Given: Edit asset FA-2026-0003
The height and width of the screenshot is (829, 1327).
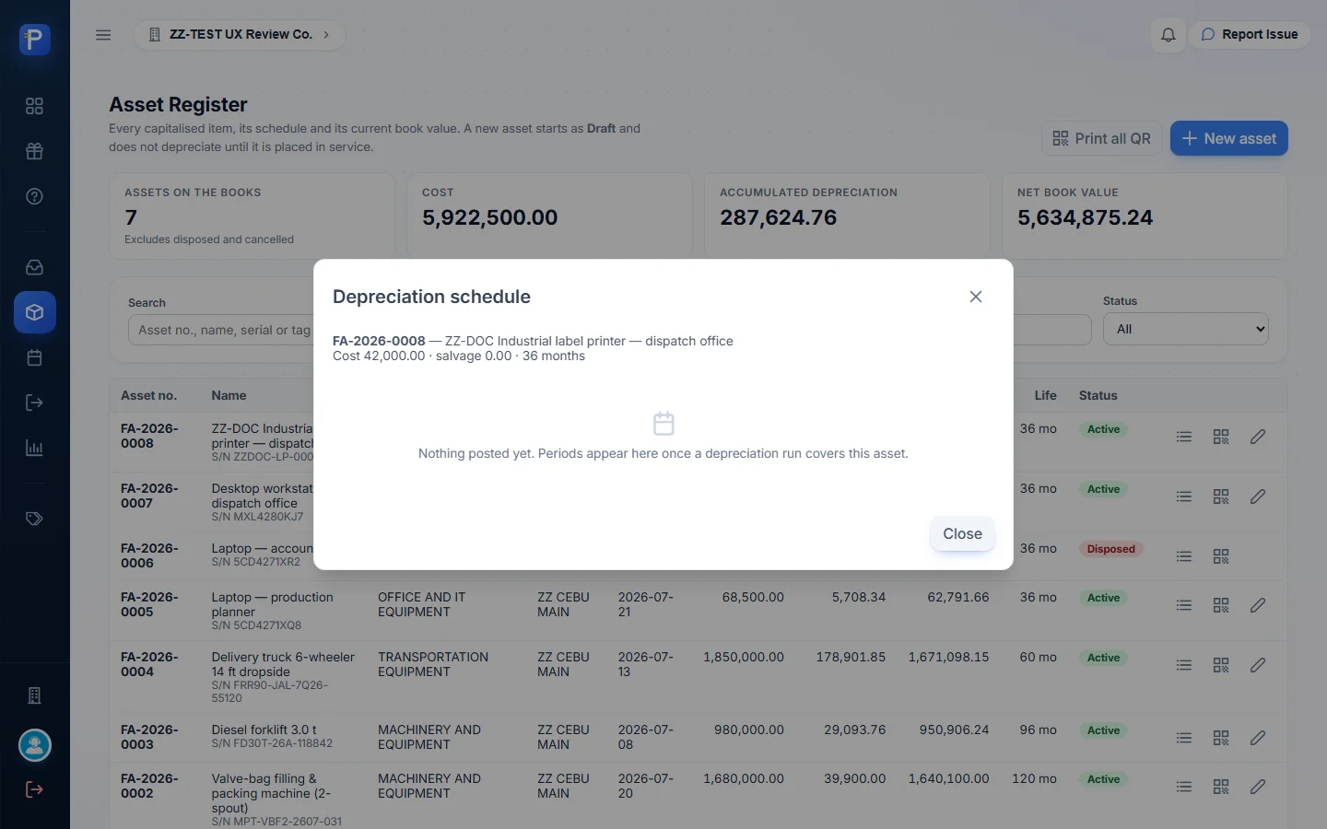Looking at the screenshot, I should (x=1258, y=738).
